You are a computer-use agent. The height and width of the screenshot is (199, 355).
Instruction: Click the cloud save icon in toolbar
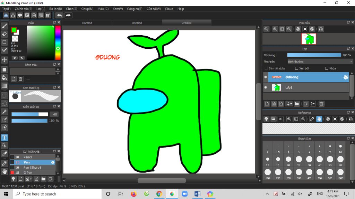[x=6, y=15]
